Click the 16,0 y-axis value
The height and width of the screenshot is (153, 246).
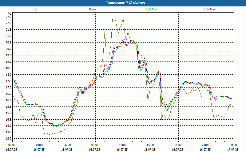(x=9, y=100)
